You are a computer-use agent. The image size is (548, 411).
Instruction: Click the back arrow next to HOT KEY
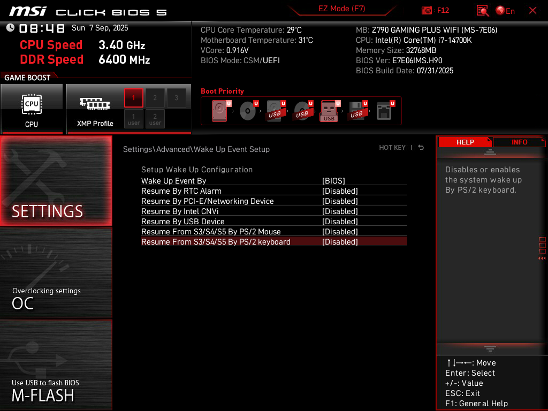click(421, 148)
